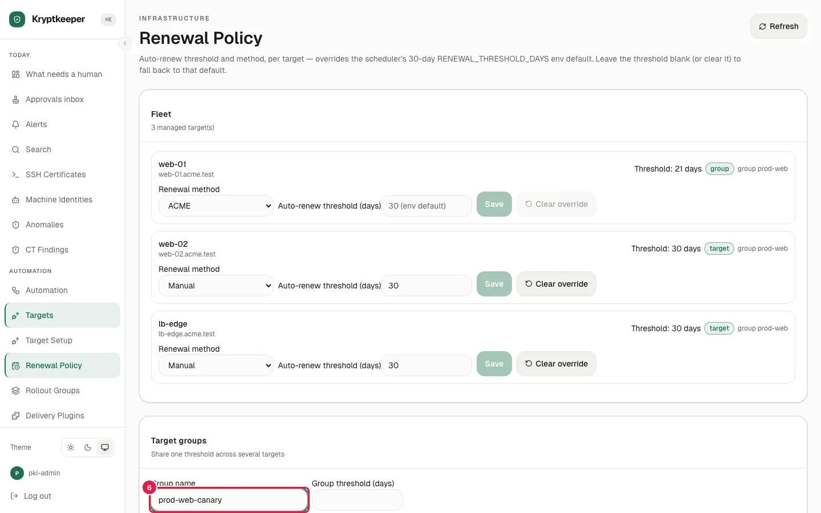This screenshot has width=821, height=513.
Task: Go to Approvals inbox
Action: pos(63,99)
